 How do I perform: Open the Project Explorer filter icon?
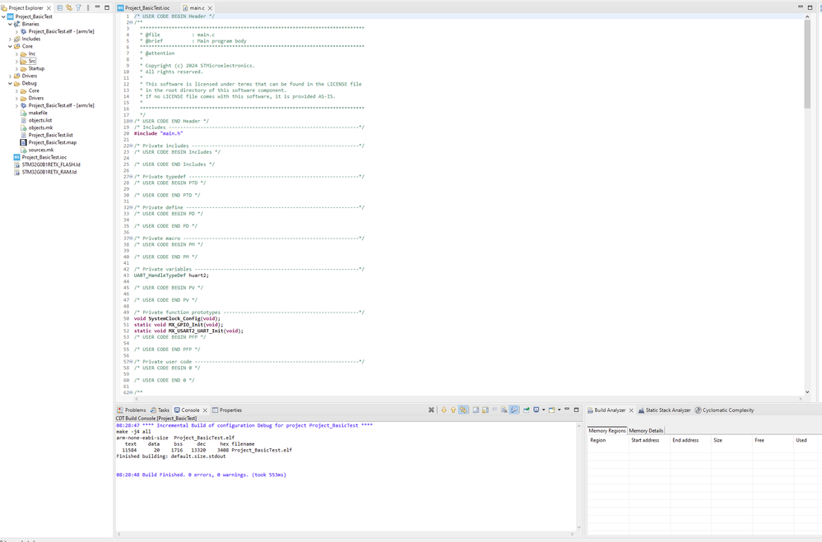pos(79,7)
